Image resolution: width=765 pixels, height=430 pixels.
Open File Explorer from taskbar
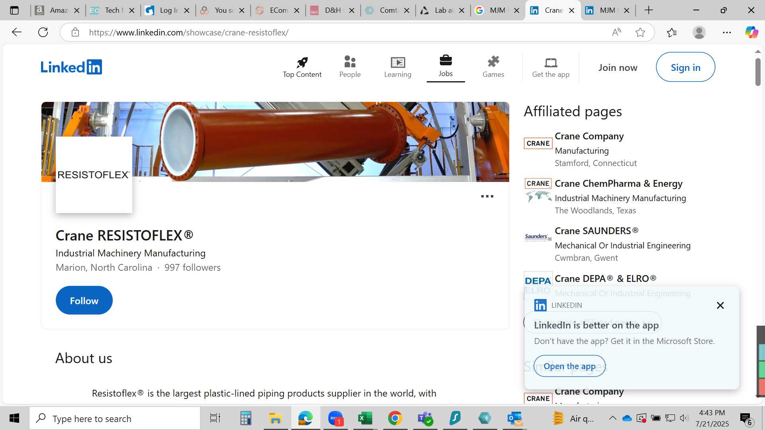(x=275, y=418)
